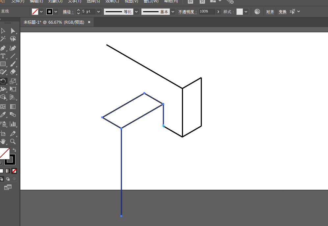Select the Shape Builder tool

tap(3, 97)
